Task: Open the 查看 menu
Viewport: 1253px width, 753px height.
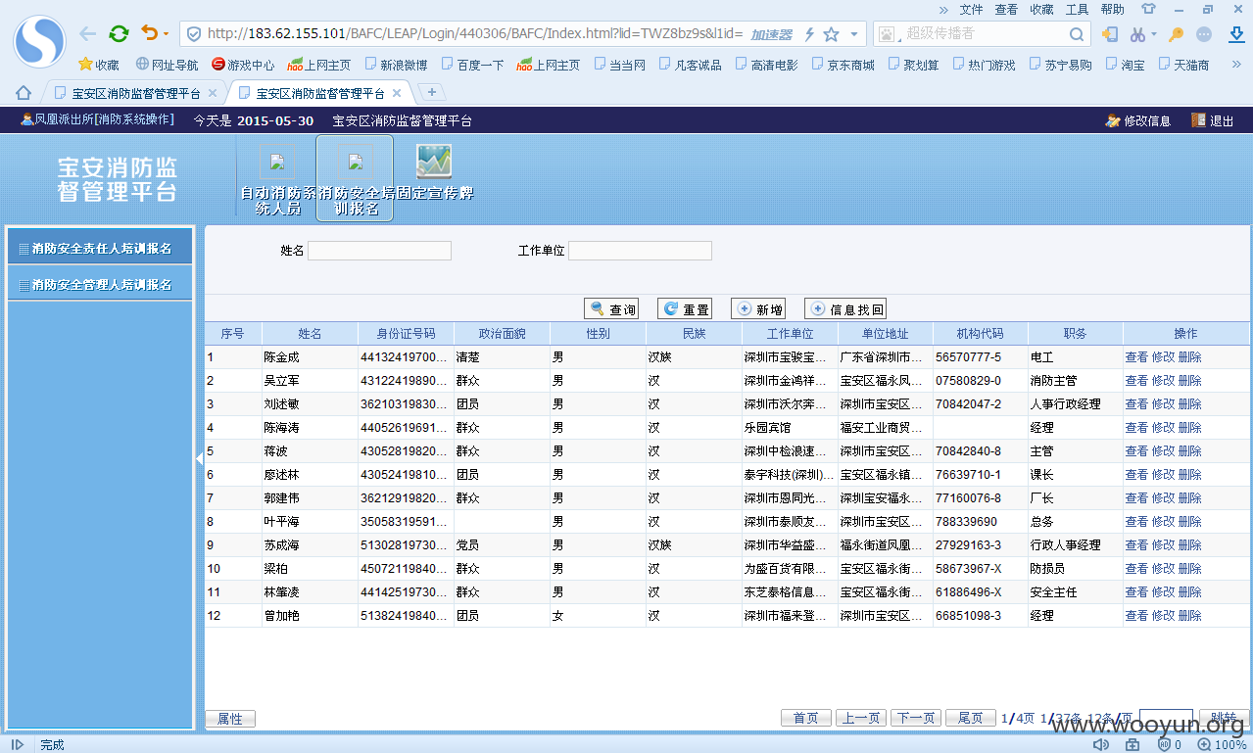Action: (x=1006, y=9)
